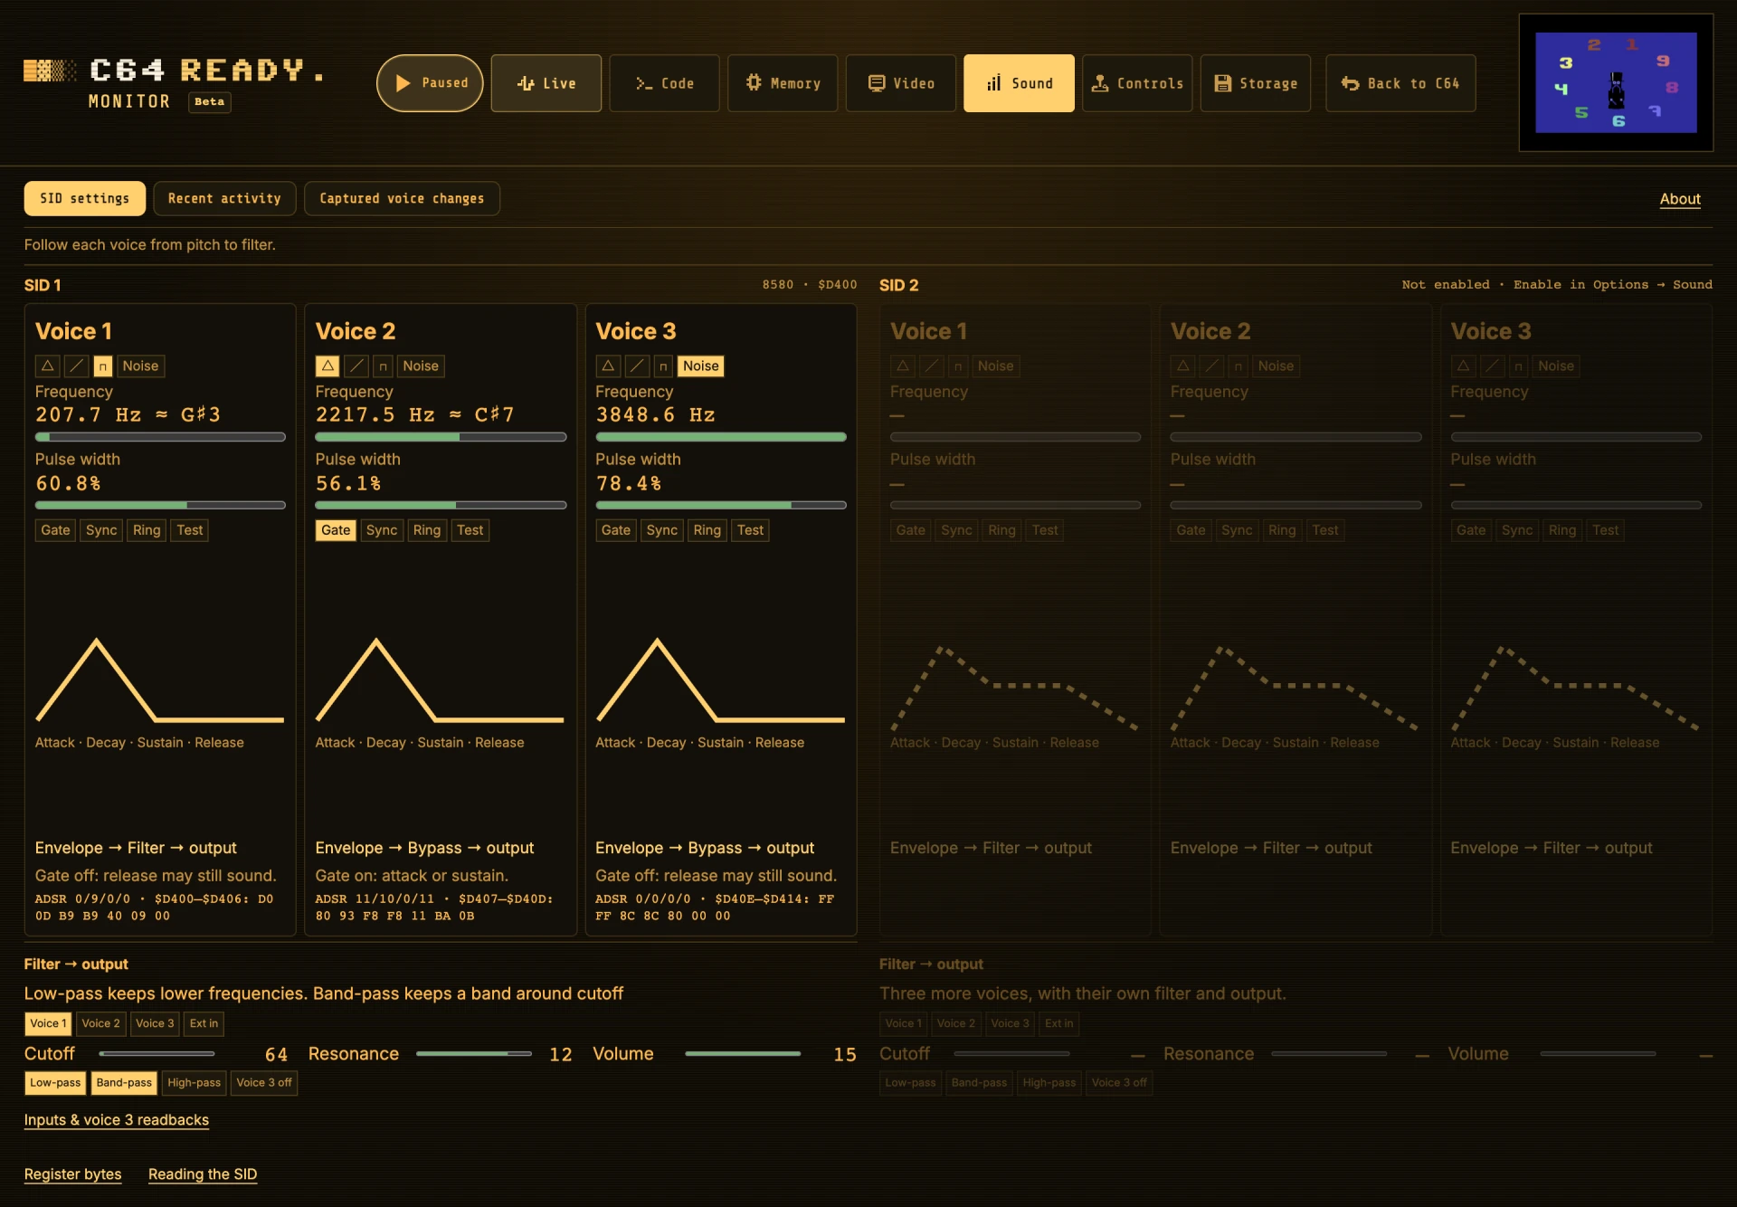
Task: Expand Inputs & voice 3 readbacks
Action: 117,1120
